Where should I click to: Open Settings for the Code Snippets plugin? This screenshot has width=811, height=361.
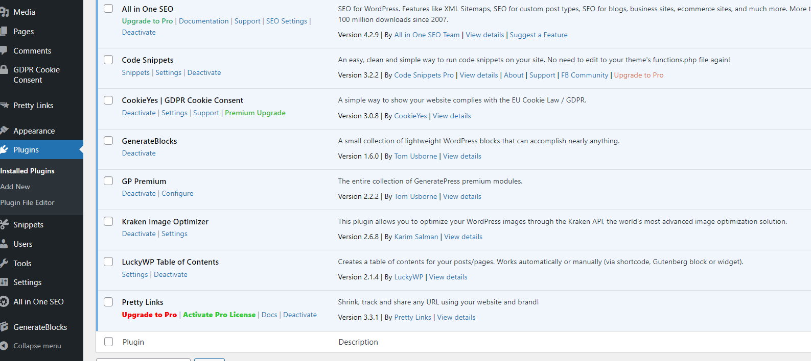[x=169, y=72]
